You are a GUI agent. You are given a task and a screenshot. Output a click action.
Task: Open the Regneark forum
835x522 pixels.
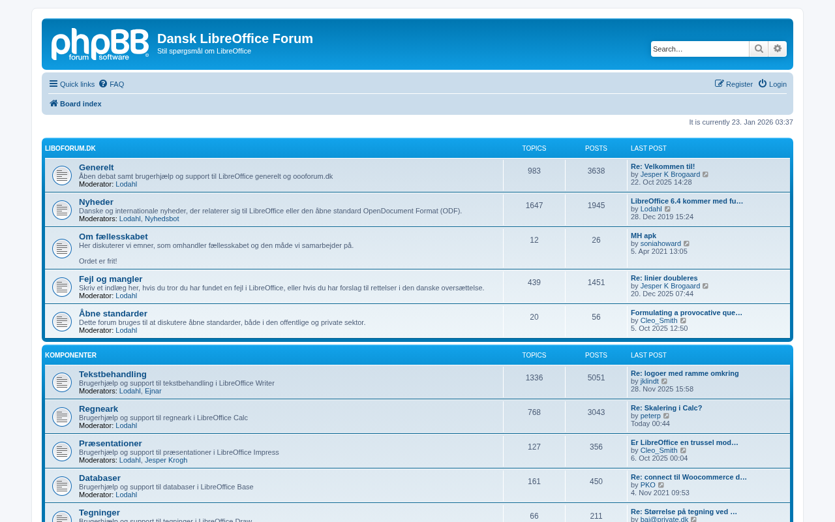pos(99,408)
